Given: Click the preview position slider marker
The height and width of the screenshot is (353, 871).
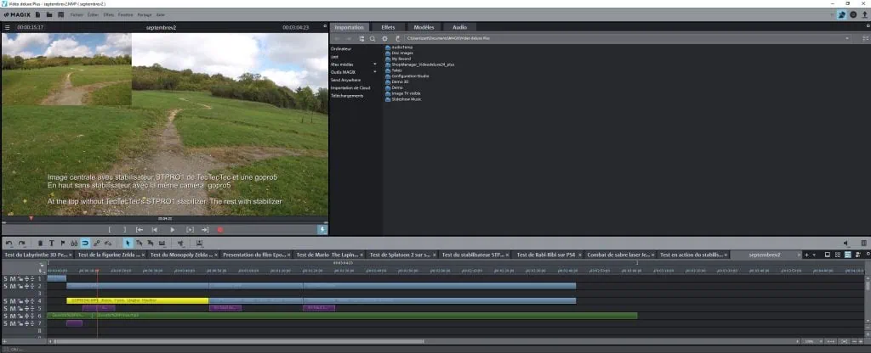Looking at the screenshot, I should 31,219.
